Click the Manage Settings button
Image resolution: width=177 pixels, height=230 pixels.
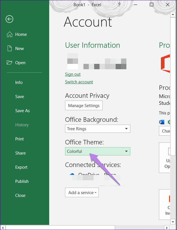(x=84, y=105)
